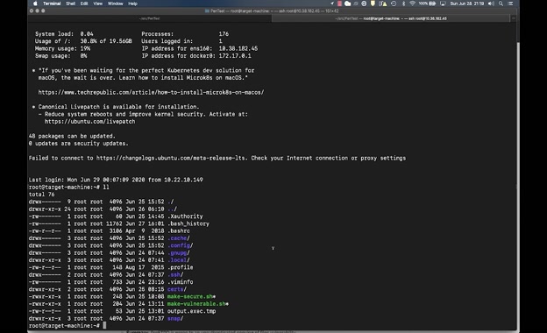The height and width of the screenshot is (333, 547).
Task: Open the cloud status menu icon
Action: 347,4
